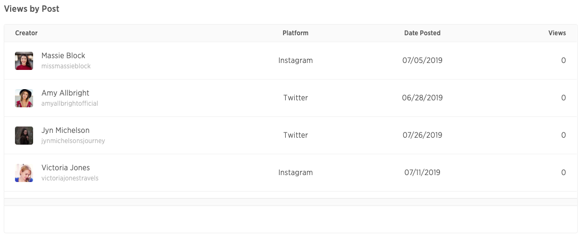Select Jyn Michelson's avatar image
582x237 pixels.
pos(24,136)
